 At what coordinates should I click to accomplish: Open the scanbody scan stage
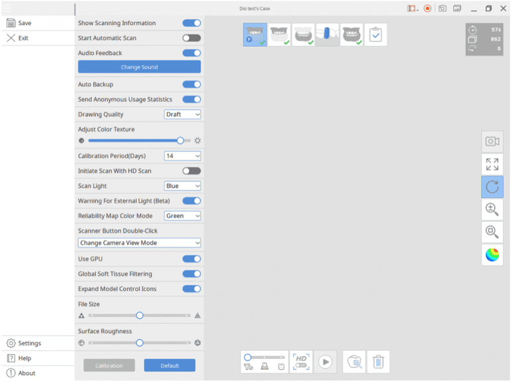(327, 35)
